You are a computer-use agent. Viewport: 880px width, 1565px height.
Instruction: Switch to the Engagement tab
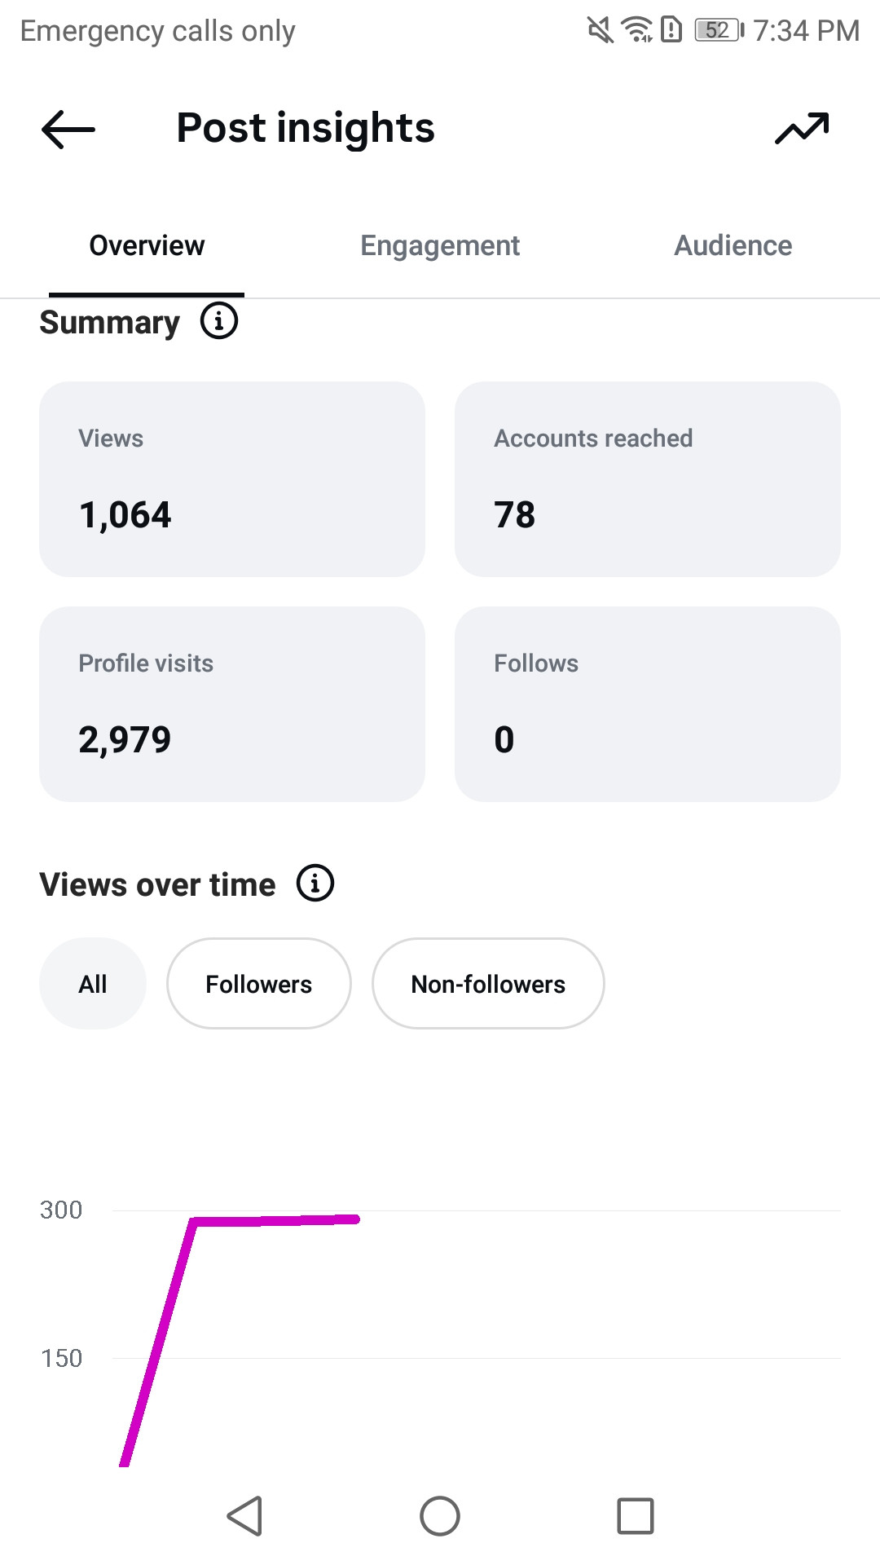pyautogui.click(x=440, y=245)
